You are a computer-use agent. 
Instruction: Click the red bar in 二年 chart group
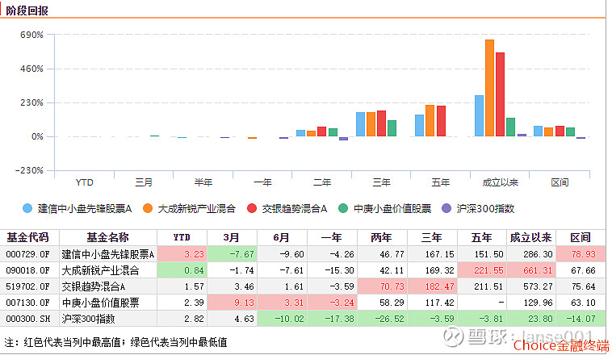tap(322, 132)
